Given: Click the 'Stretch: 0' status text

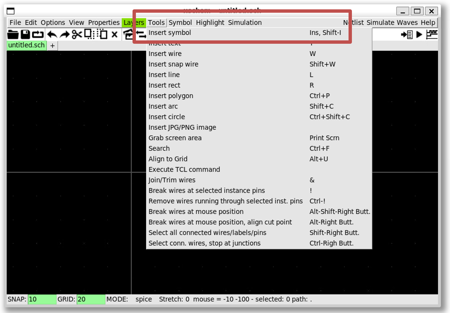Looking at the screenshot, I should [174, 299].
